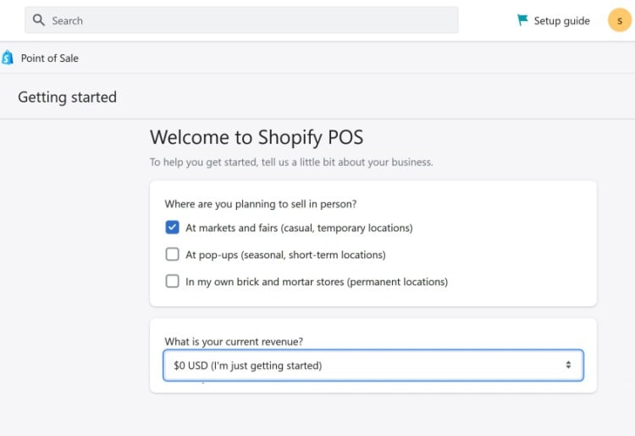Image resolution: width=635 pixels, height=436 pixels.
Task: Click the revenue dropdown arrows
Action: click(x=568, y=365)
